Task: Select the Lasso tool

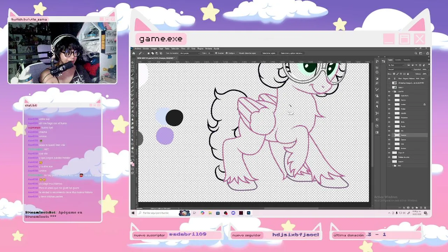Action: click(132, 70)
